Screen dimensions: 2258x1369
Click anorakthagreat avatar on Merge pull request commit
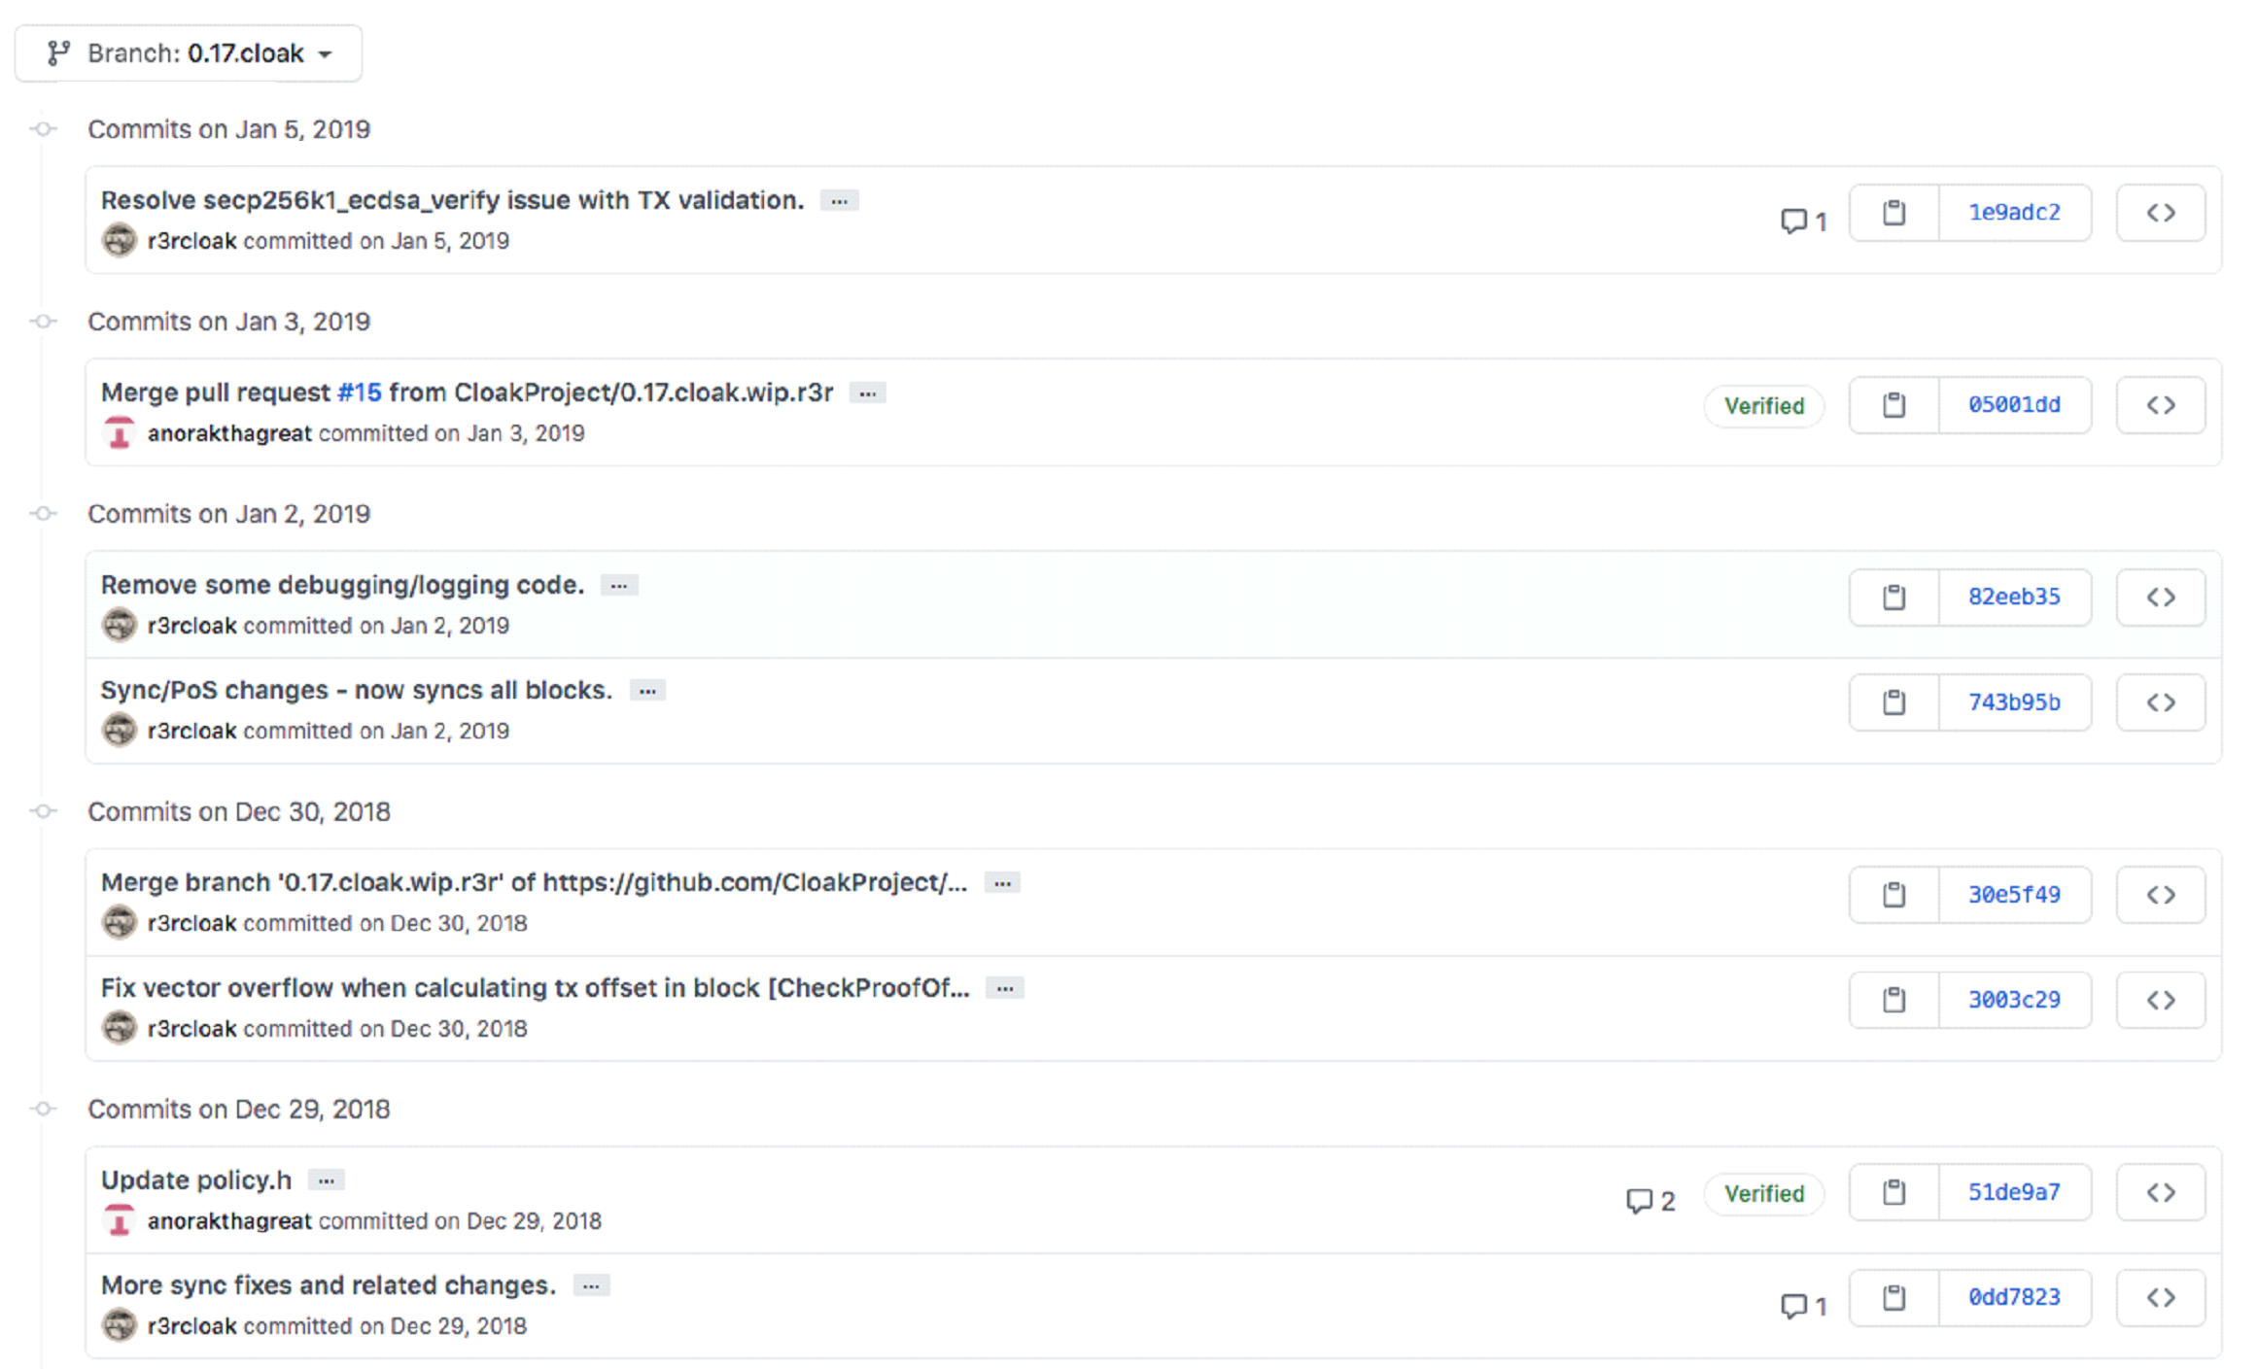[x=120, y=432]
